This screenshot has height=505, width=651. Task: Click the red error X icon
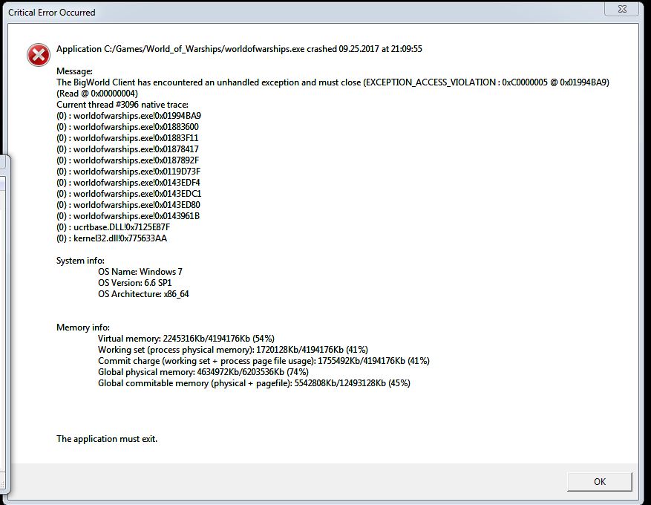(x=39, y=55)
